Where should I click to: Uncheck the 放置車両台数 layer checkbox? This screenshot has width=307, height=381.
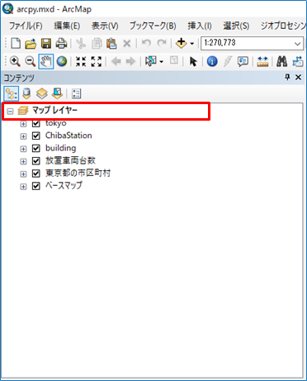pyautogui.click(x=36, y=160)
